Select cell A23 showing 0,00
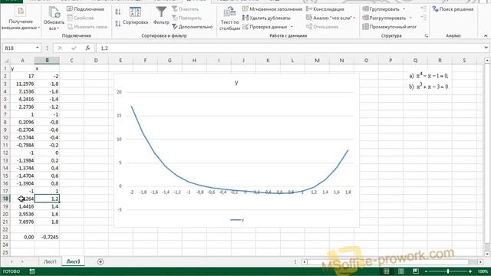Viewport: 491px width, 276px height. [22, 237]
